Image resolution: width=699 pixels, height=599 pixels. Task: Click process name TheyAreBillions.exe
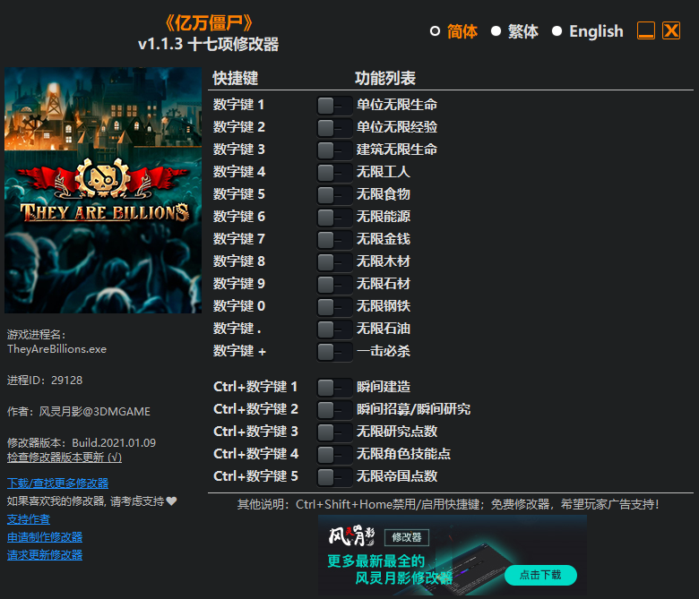(x=56, y=349)
